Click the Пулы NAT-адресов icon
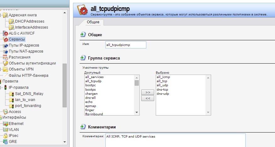Viewport: 275px width, 147px height. pos(5,51)
